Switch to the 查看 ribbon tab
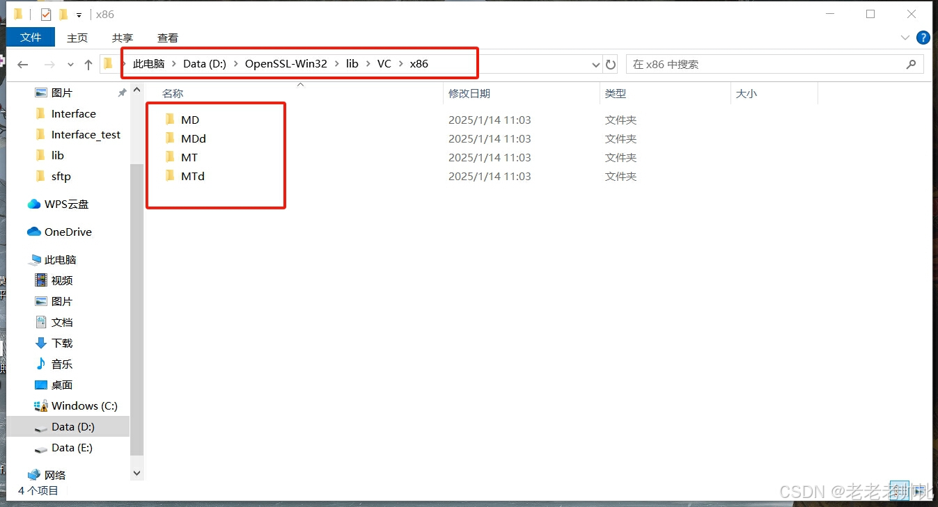The width and height of the screenshot is (938, 507). (167, 38)
